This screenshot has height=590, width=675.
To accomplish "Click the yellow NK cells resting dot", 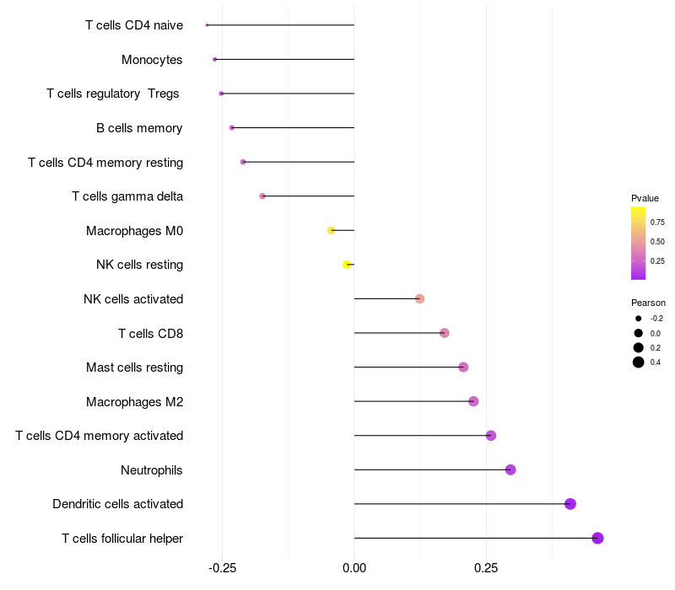I will coord(347,265).
